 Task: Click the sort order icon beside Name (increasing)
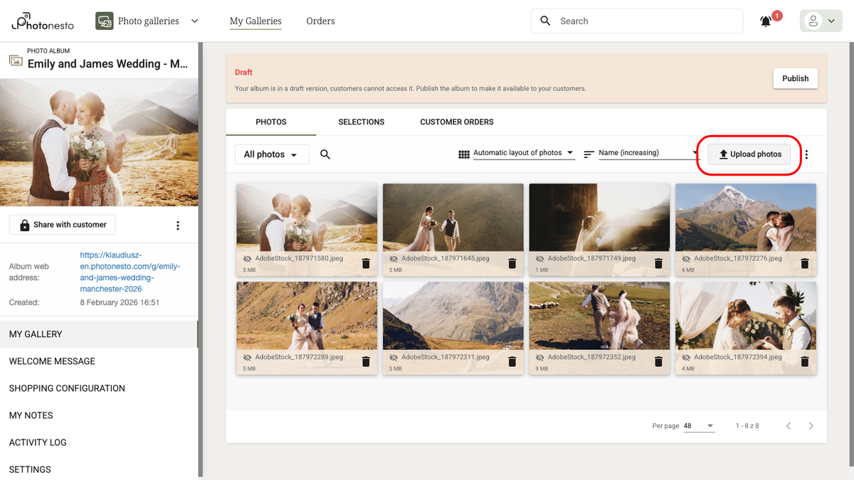tap(589, 152)
